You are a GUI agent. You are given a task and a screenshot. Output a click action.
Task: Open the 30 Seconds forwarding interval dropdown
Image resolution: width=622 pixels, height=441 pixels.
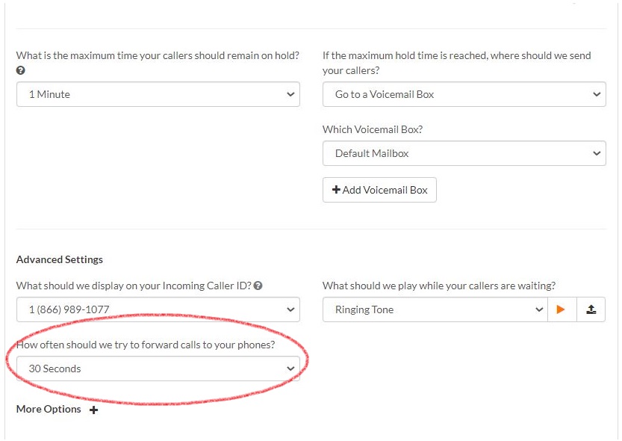pyautogui.click(x=158, y=368)
